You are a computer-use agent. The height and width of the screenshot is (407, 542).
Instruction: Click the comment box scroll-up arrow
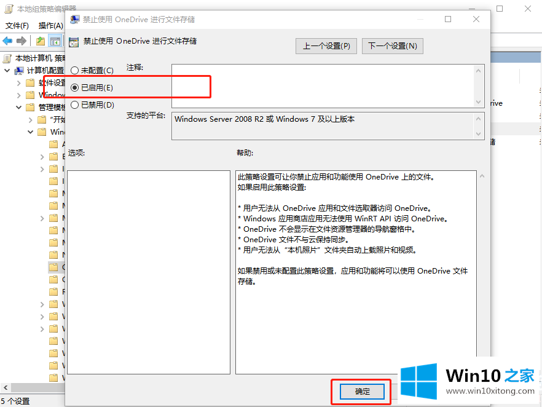pos(478,71)
